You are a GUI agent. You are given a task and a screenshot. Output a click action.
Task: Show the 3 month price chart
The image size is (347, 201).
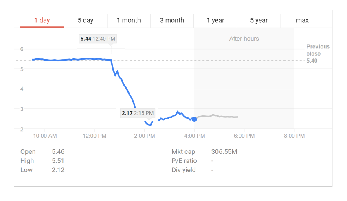tap(172, 21)
